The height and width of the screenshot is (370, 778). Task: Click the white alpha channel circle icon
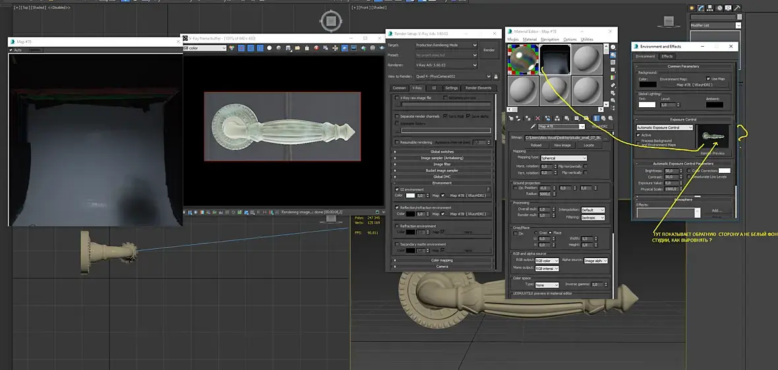click(x=270, y=48)
